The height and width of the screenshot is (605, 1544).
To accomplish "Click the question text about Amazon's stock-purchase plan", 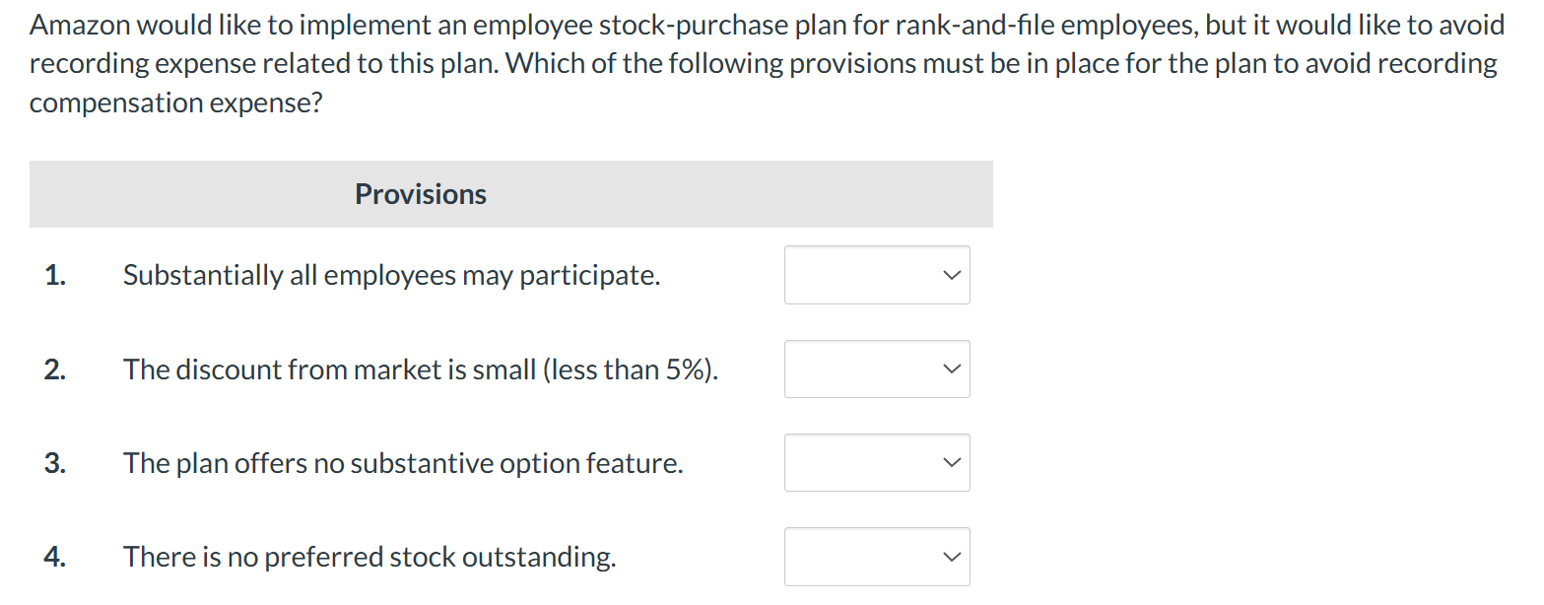I will [x=759, y=62].
